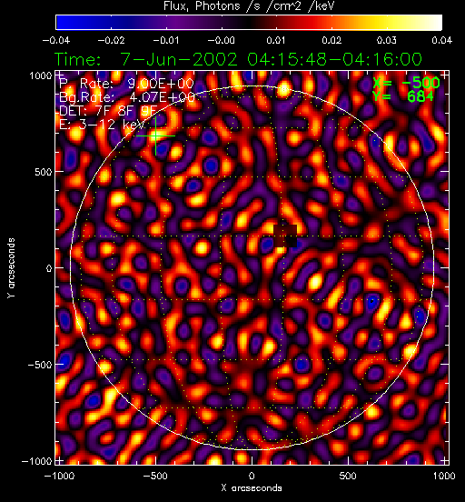Click the -500 tick on X axis
This screenshot has width=465, height=502.
155,476
